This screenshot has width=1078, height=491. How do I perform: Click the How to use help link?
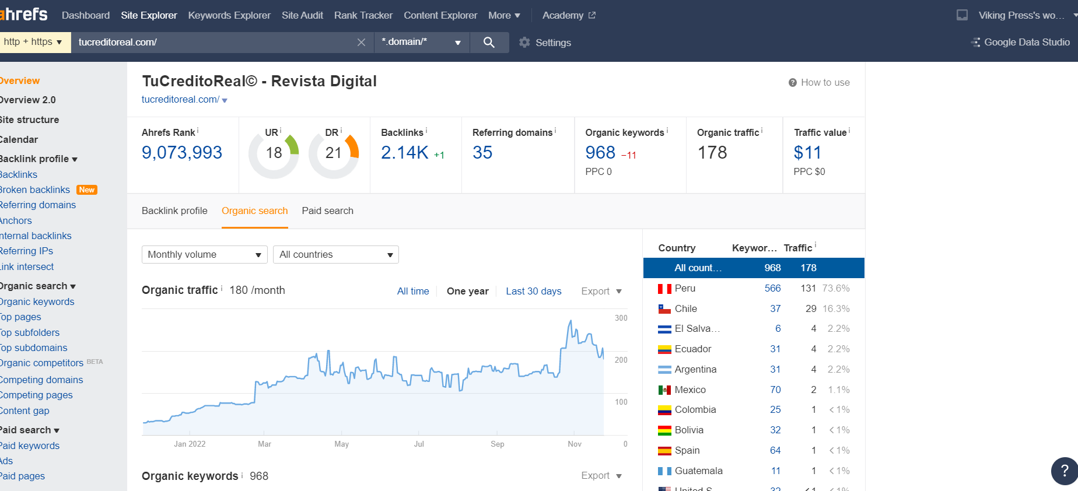click(x=819, y=82)
